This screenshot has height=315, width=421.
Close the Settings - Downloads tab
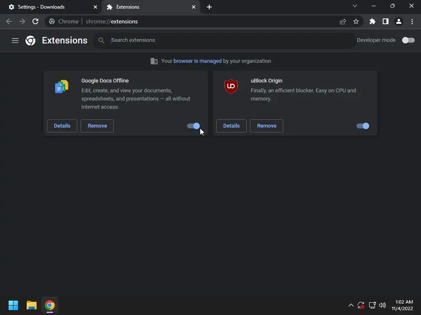click(x=95, y=7)
